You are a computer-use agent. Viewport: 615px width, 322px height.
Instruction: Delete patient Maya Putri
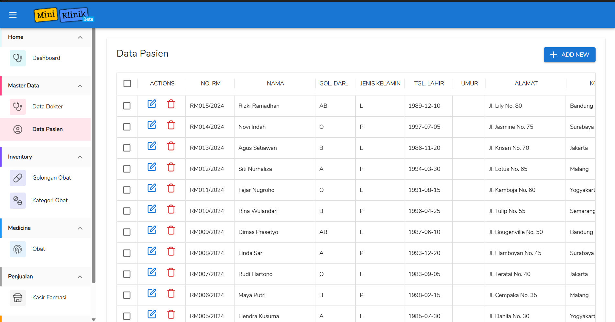click(171, 293)
